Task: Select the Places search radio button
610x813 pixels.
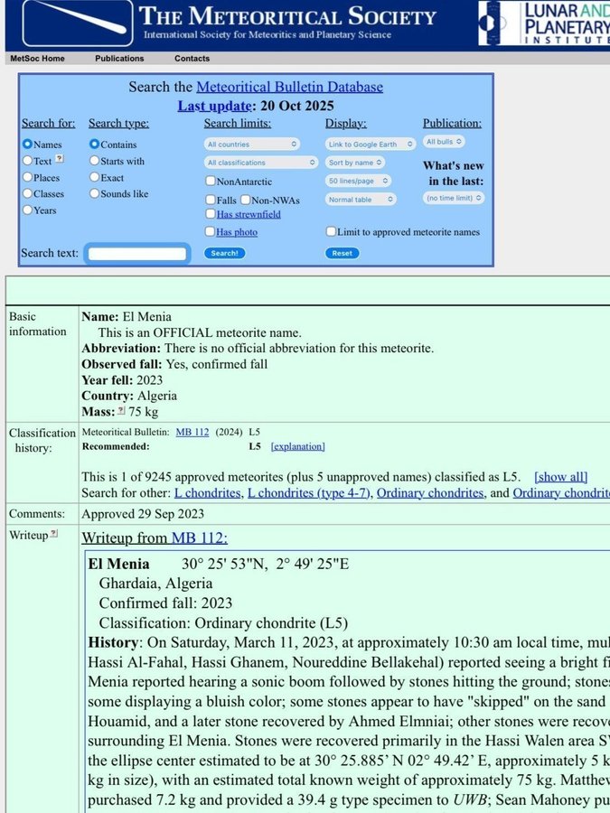Action: [x=27, y=178]
